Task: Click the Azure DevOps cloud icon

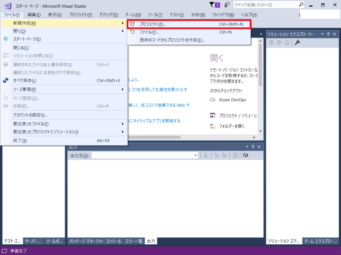Action: (x=213, y=100)
